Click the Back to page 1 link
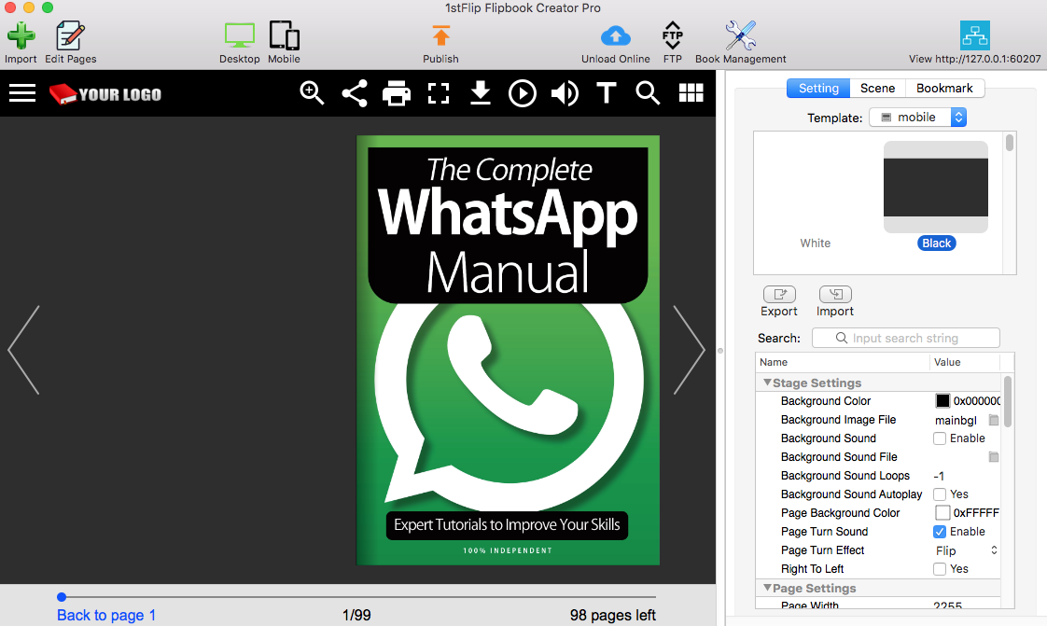 click(x=105, y=616)
